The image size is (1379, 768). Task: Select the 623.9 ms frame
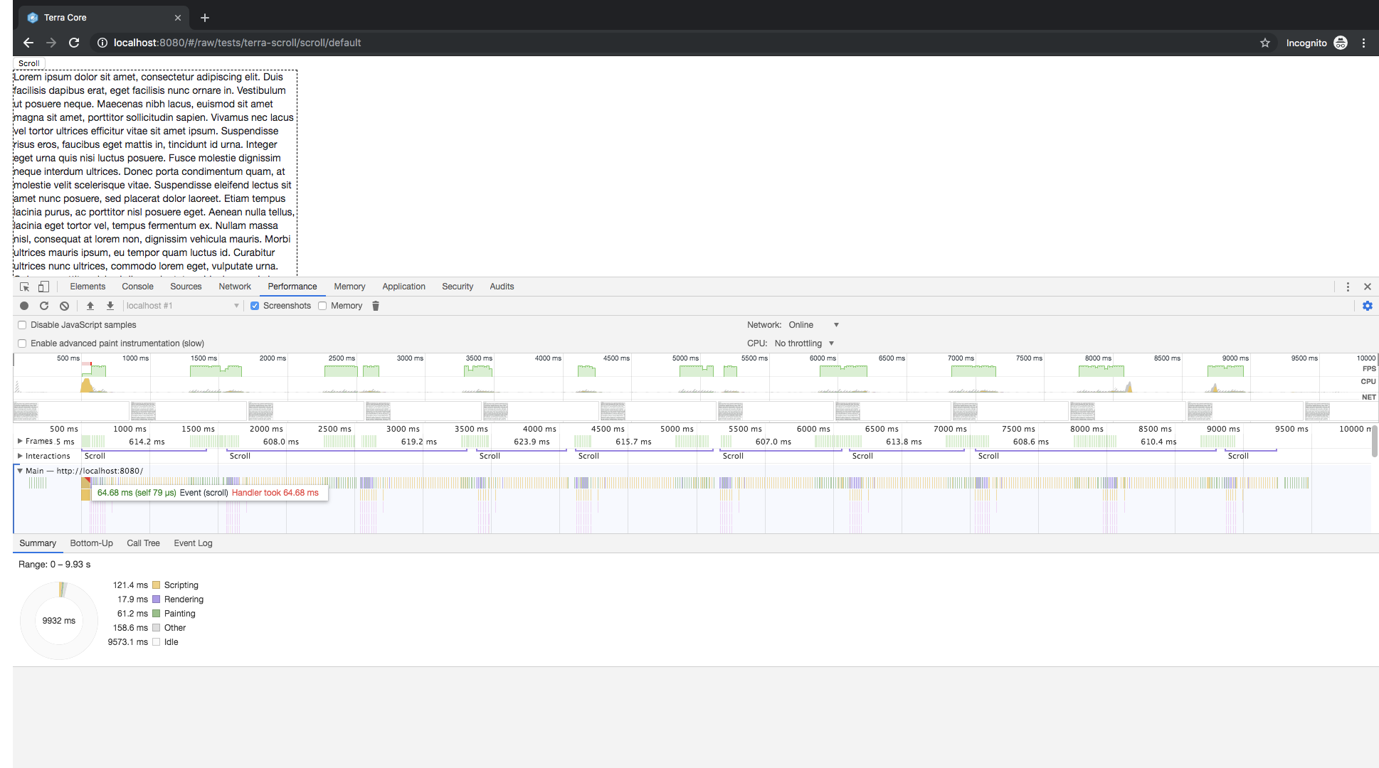(x=532, y=442)
